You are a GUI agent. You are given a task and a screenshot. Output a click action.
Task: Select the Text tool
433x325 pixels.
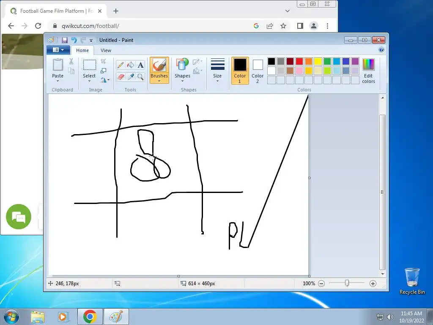tap(140, 65)
